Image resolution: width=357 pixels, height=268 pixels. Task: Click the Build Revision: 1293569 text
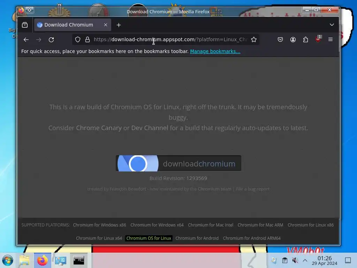pyautogui.click(x=178, y=178)
